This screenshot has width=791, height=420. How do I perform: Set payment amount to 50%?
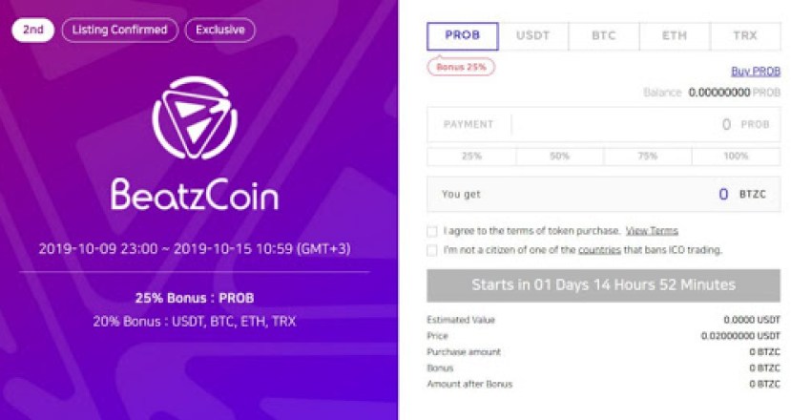(x=560, y=156)
